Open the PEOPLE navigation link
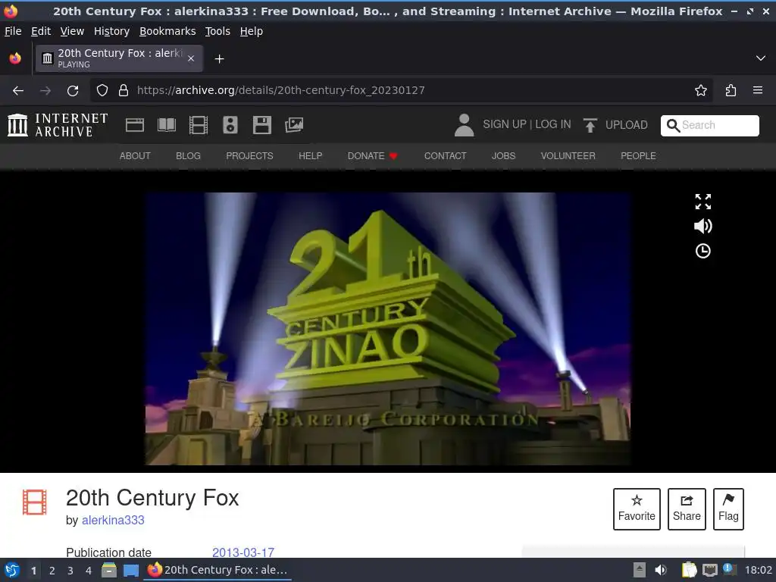The height and width of the screenshot is (582, 776). 638,156
